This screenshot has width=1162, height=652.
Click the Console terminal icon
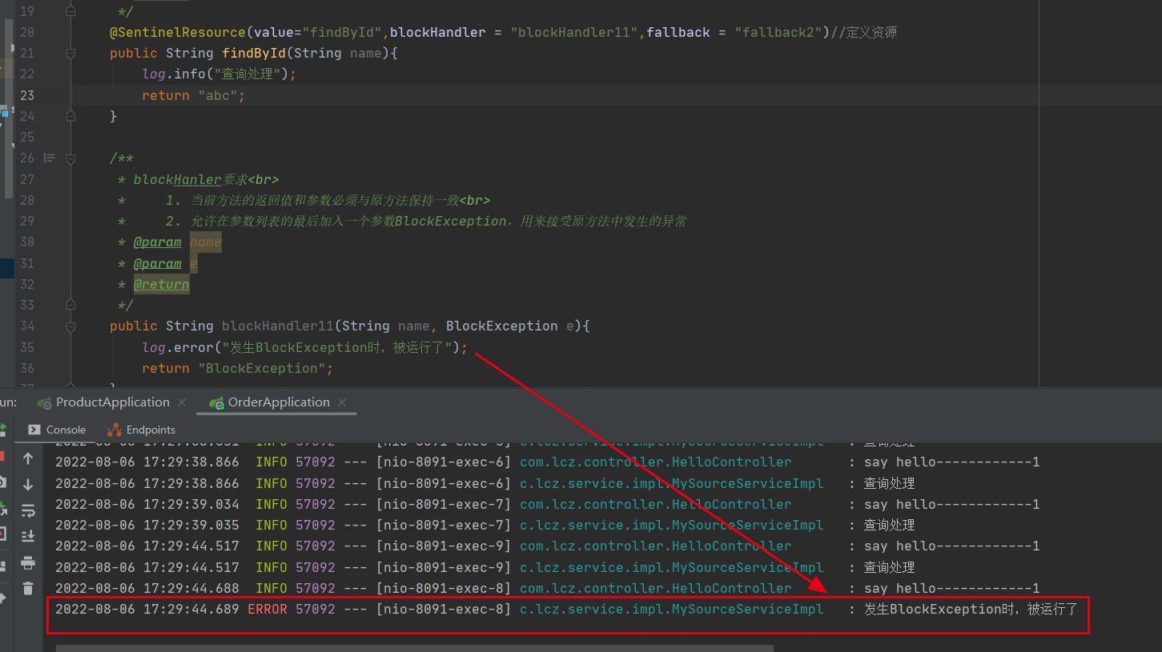[34, 430]
